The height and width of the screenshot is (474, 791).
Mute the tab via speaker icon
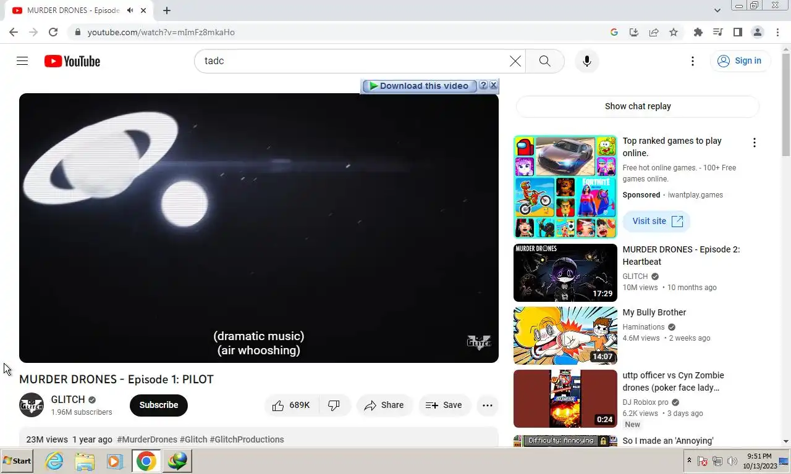tap(130, 10)
